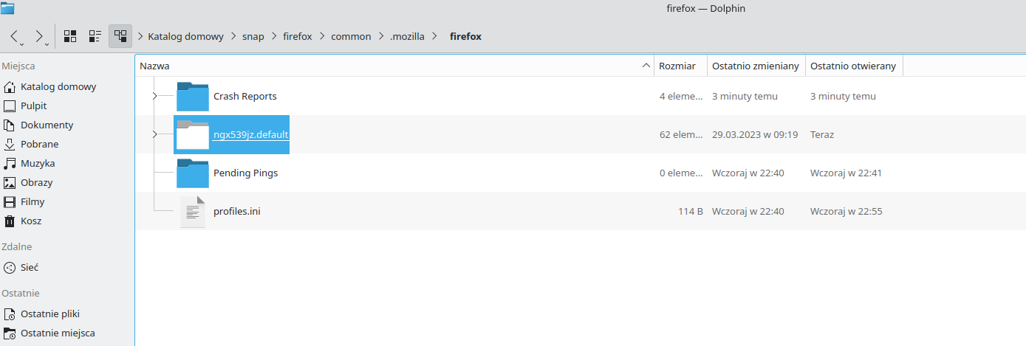Image resolution: width=1026 pixels, height=346 pixels.
Task: Navigate to common breadcrumb
Action: [351, 35]
